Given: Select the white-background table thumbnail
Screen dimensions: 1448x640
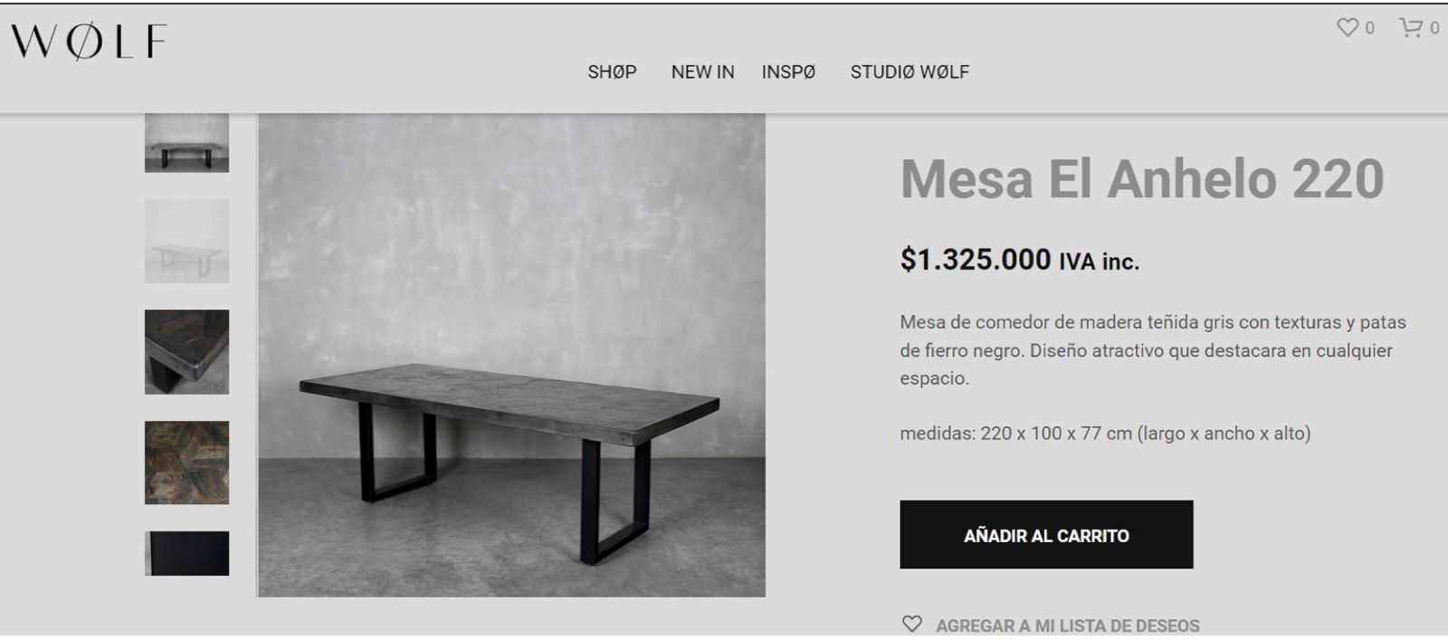Looking at the screenshot, I should pyautogui.click(x=186, y=240).
